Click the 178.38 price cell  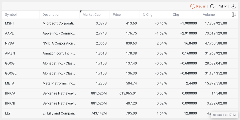click(131, 53)
